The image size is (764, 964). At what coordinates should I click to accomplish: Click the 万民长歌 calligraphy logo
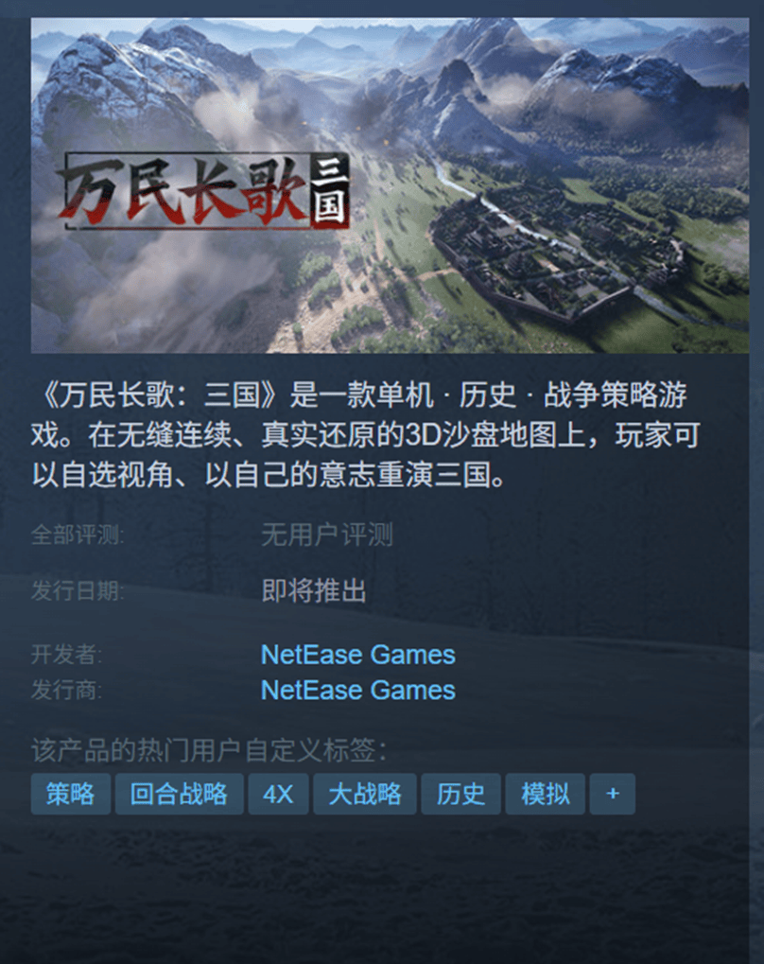183,191
